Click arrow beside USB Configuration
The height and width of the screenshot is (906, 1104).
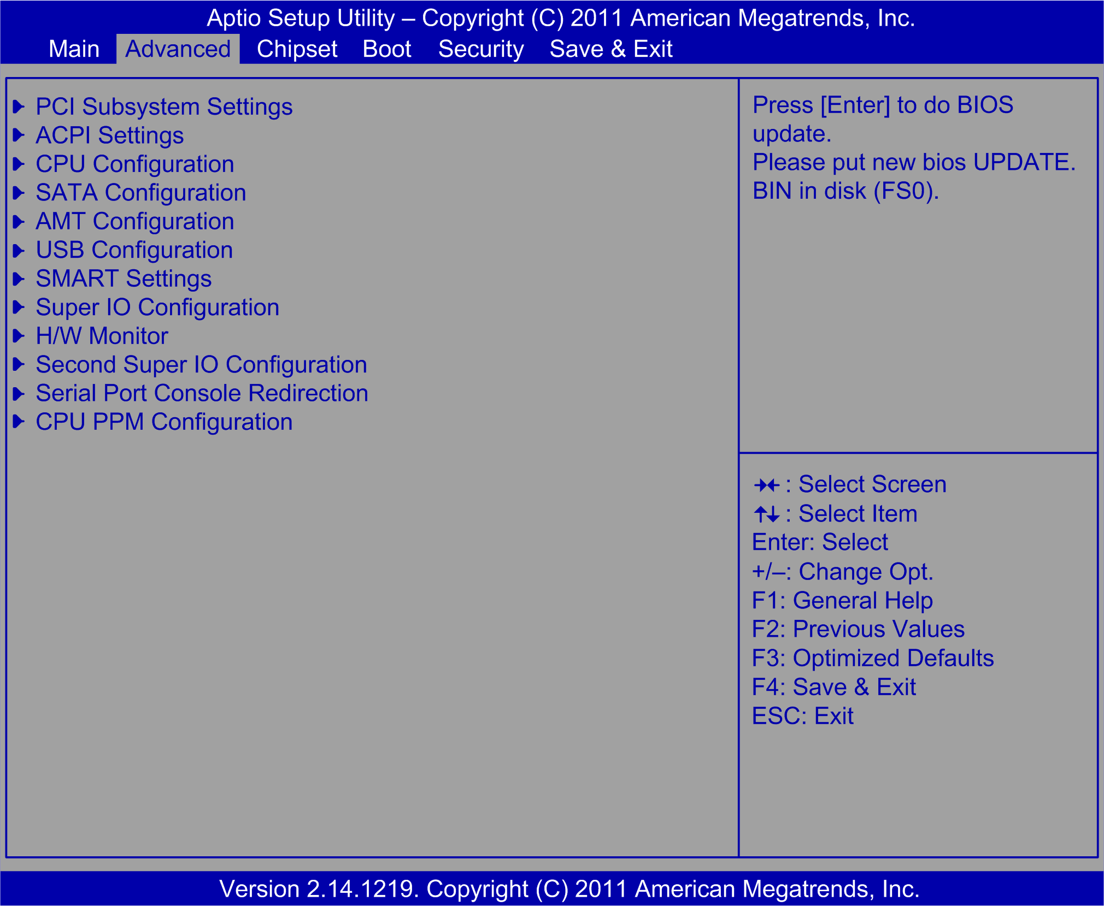[x=19, y=250]
